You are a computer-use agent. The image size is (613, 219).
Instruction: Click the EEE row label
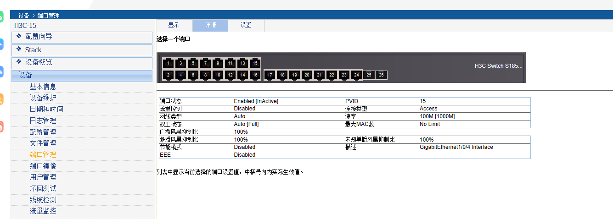point(164,155)
